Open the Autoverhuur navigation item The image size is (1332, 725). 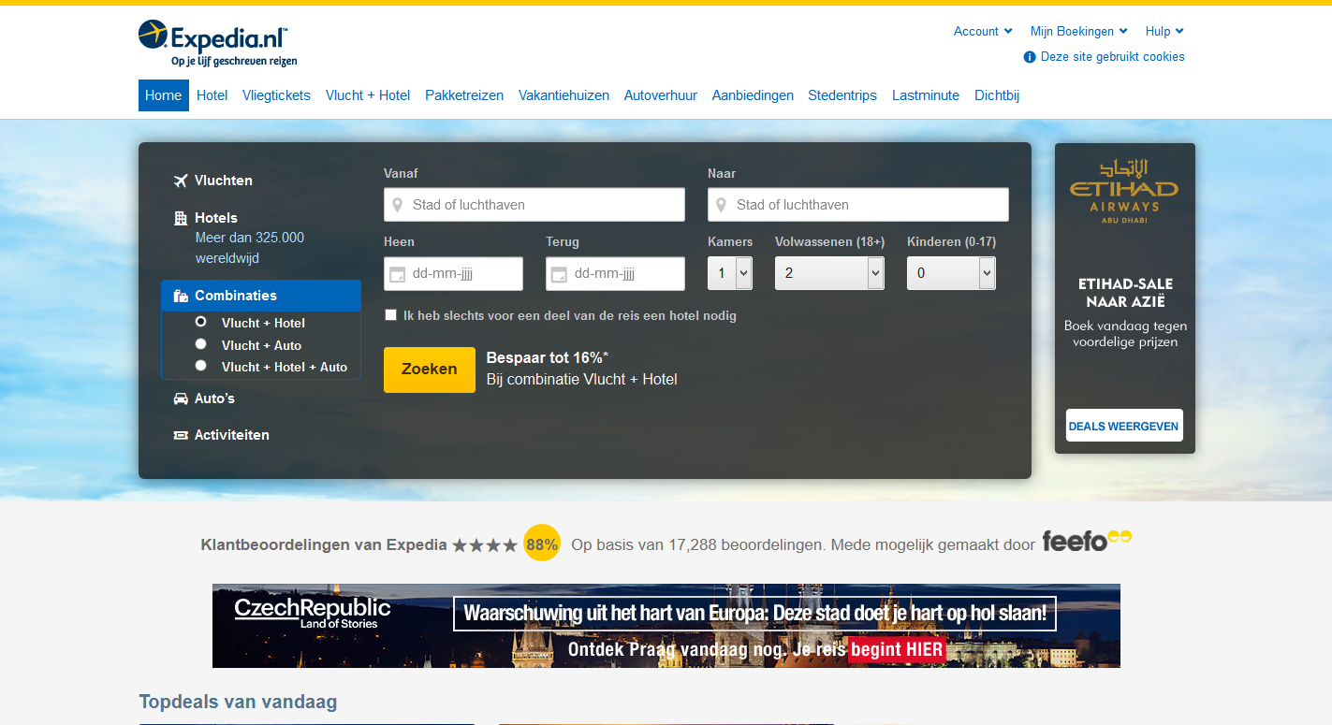click(661, 95)
